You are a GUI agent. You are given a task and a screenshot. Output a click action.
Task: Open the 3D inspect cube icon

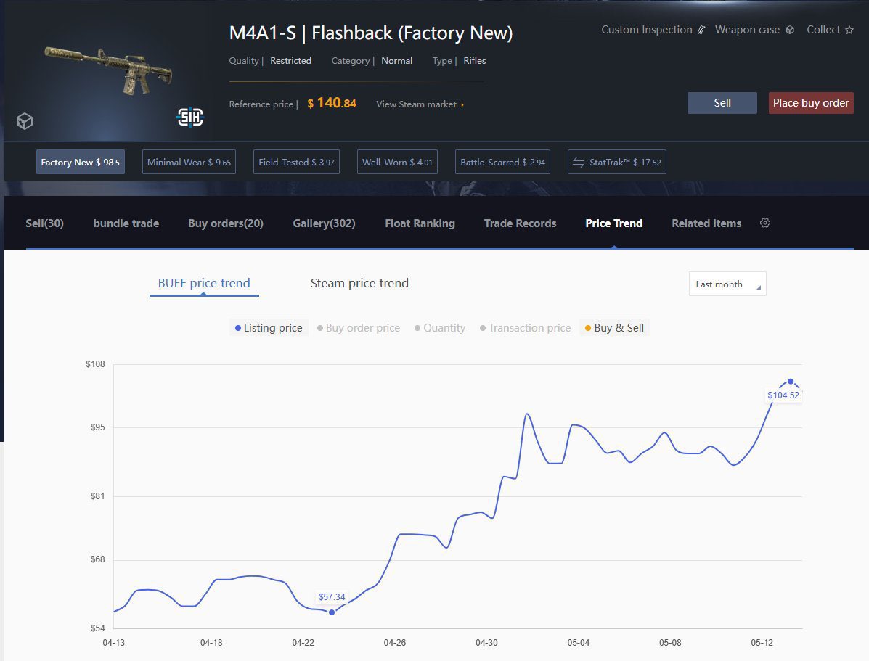point(25,120)
